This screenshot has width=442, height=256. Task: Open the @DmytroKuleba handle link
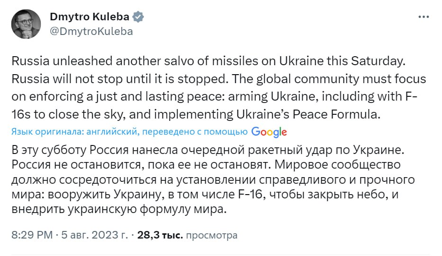pos(91,32)
